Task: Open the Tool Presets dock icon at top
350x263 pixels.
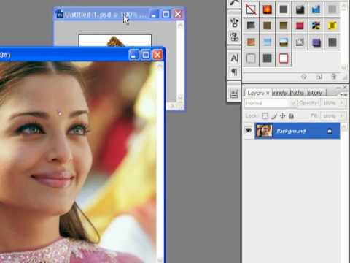Action: click(234, 3)
